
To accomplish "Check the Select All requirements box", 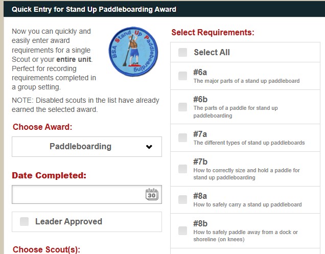I will 182,52.
